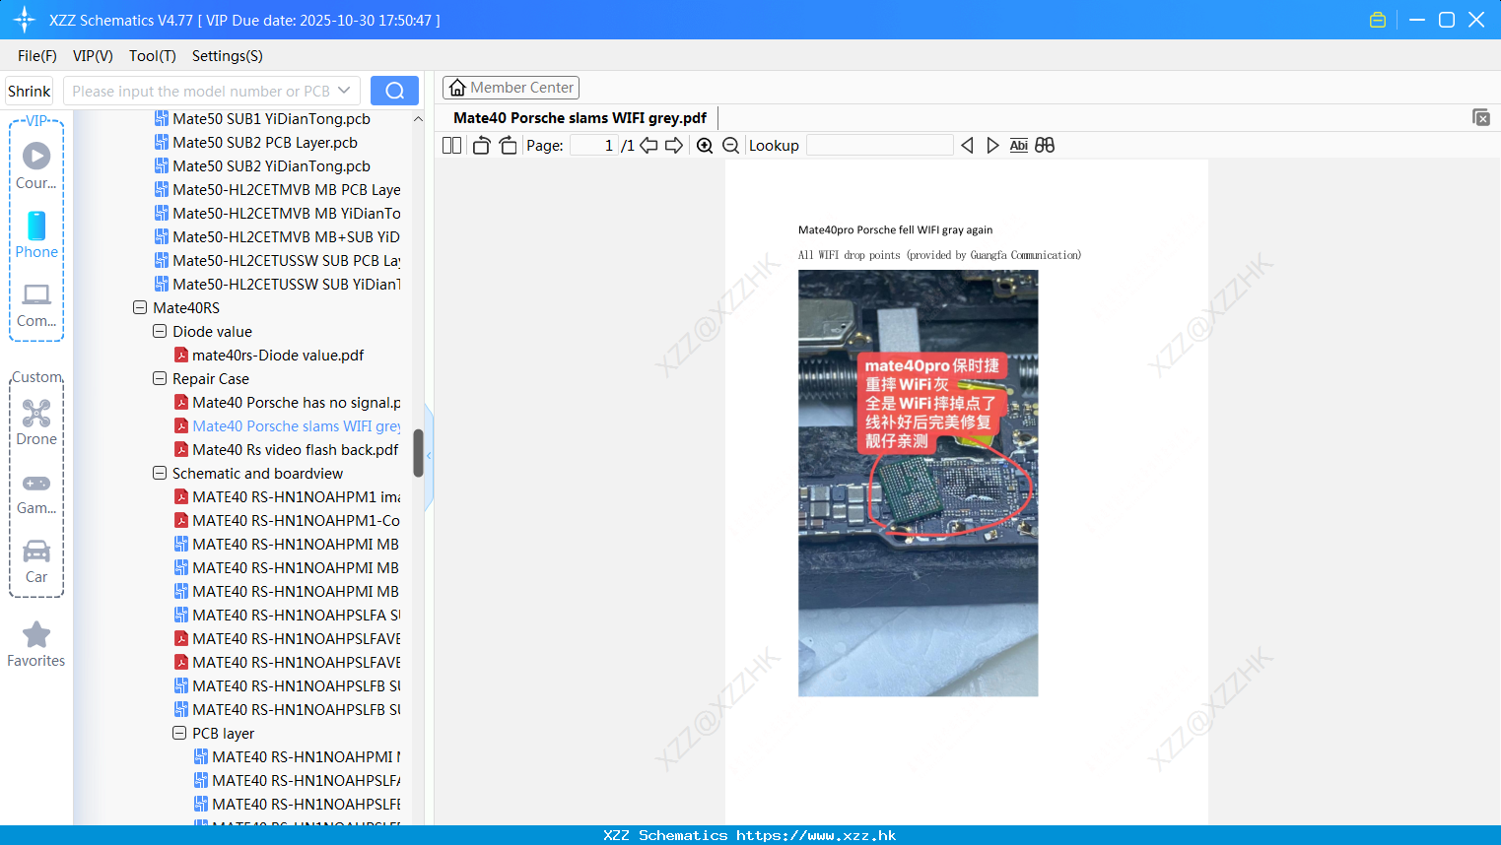Screen dimensions: 1501x845
Task: Open Mate50 SUB2 PCB Layer.pcb
Action: pyautogui.click(x=256, y=142)
